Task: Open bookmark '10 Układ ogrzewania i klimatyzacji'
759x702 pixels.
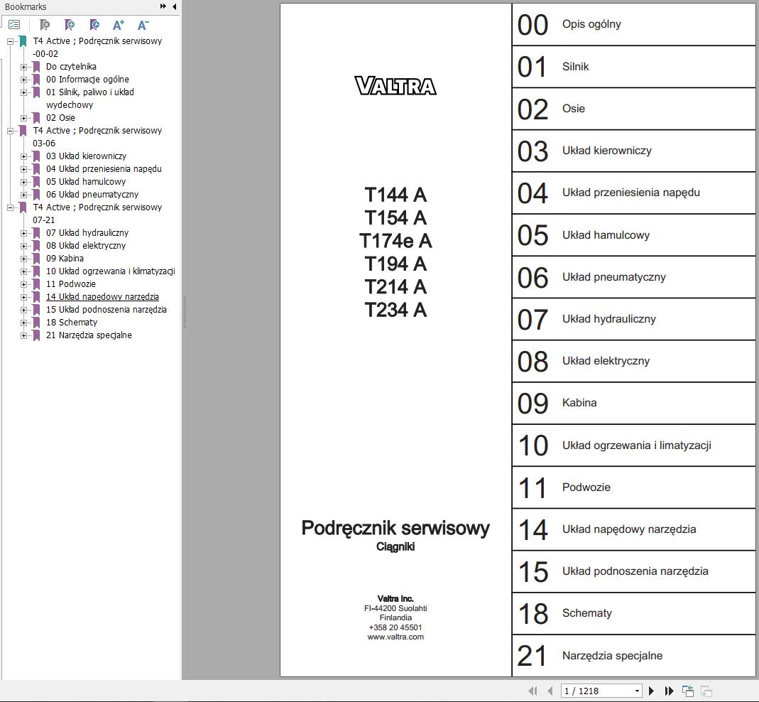Action: coord(110,271)
